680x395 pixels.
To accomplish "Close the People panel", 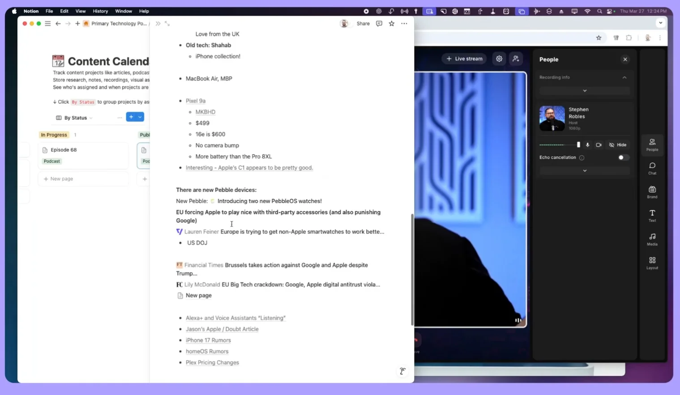I will coord(625,59).
